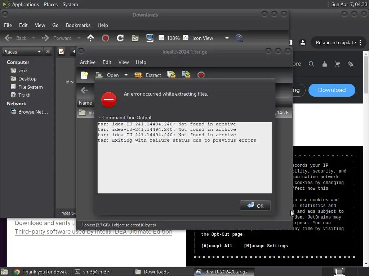Click the red stop icon in archive toolbar
369x276 pixels.
pyautogui.click(x=201, y=75)
